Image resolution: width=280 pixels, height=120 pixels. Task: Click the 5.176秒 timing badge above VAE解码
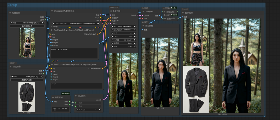click(x=145, y=8)
